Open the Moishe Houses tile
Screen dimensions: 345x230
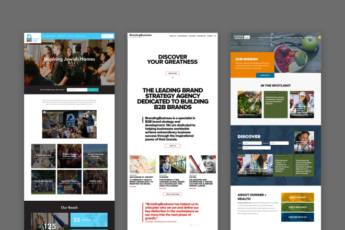[43, 156]
